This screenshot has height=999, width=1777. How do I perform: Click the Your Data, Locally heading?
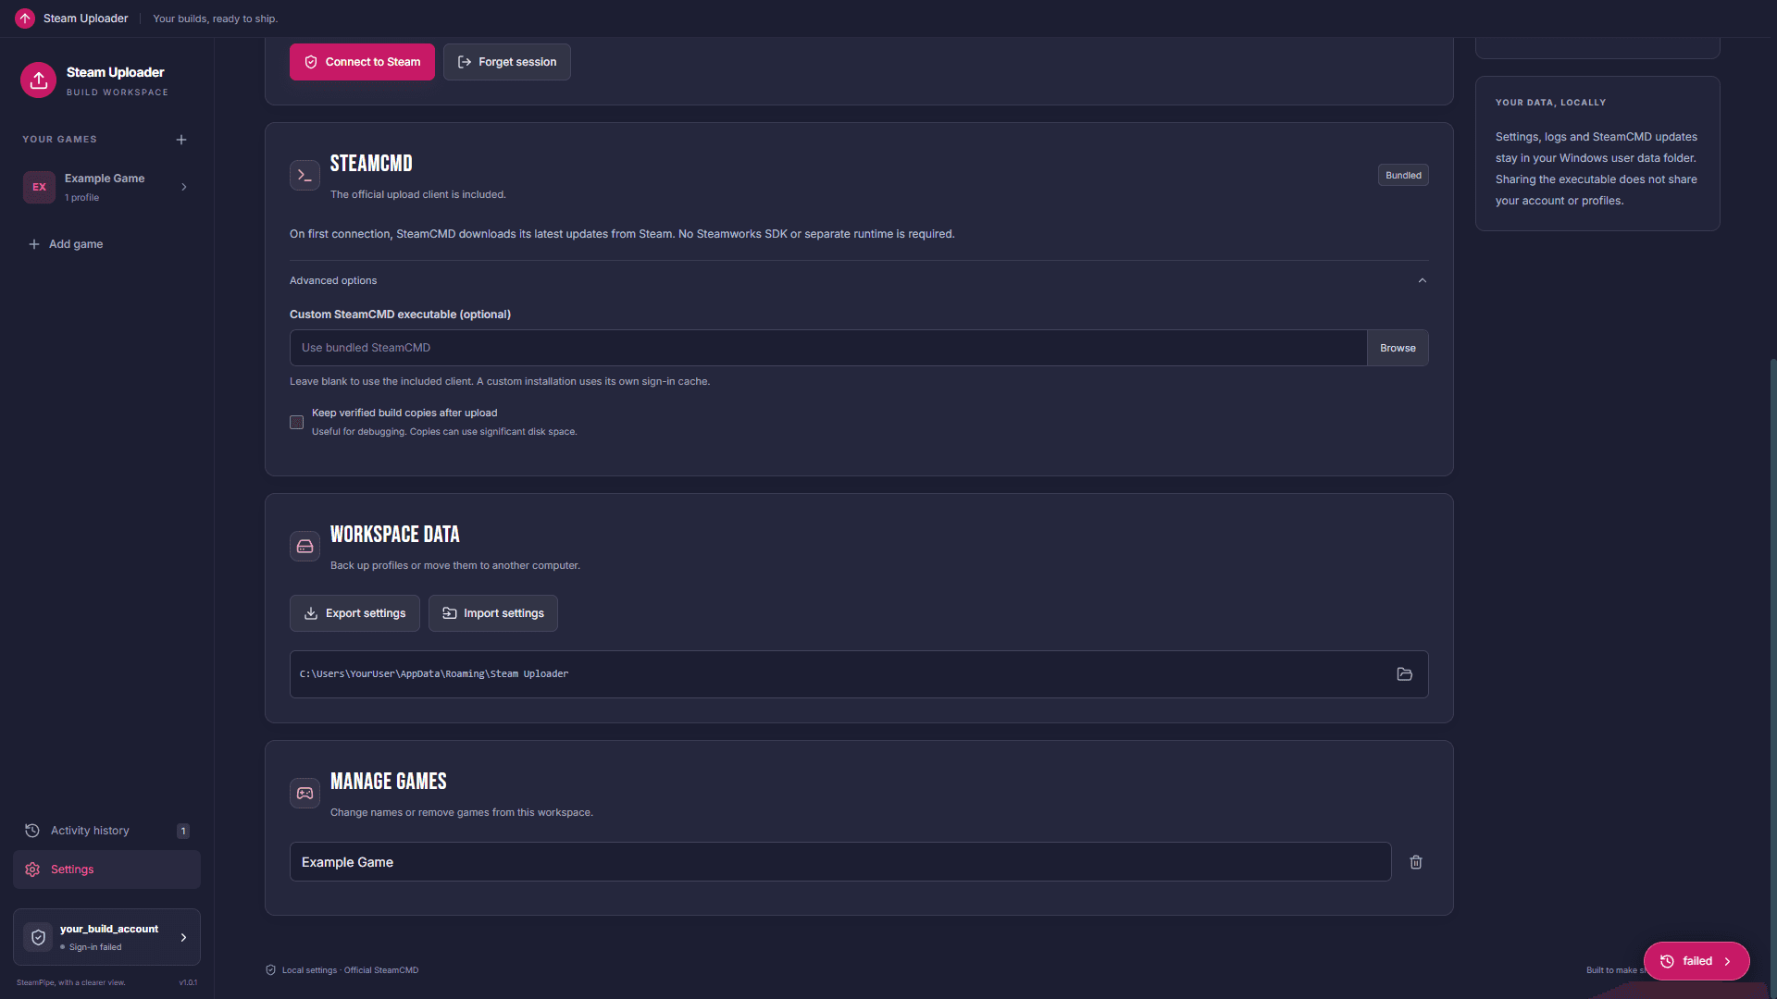click(x=1550, y=103)
